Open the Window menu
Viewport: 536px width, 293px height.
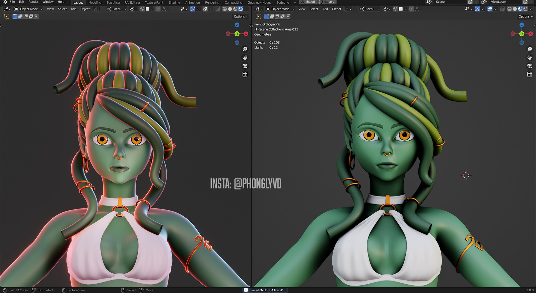click(48, 2)
